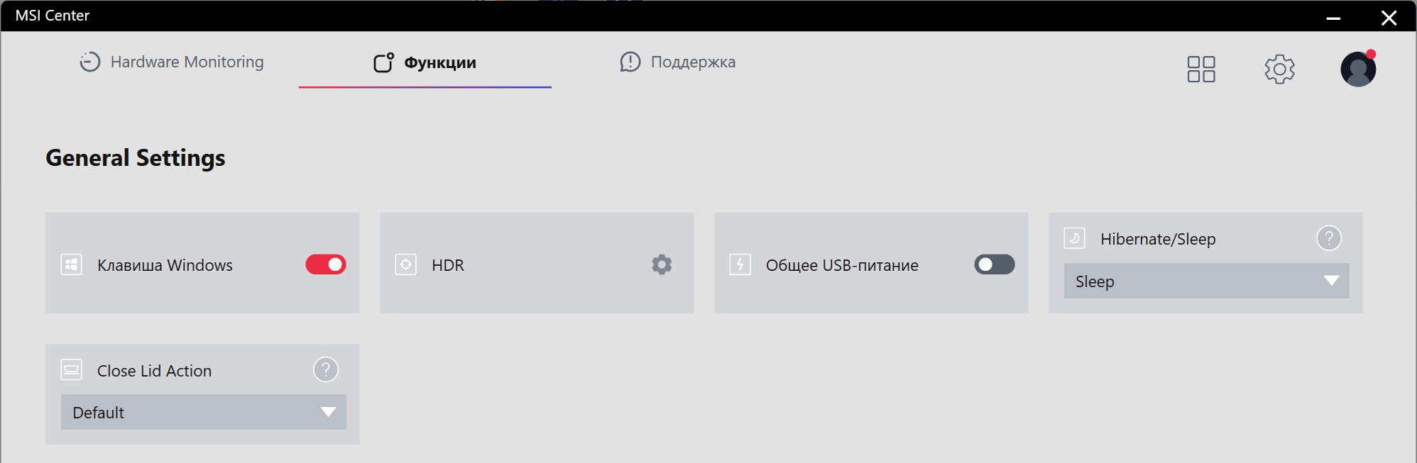Image resolution: width=1417 pixels, height=463 pixels.
Task: Click the user profile avatar
Action: tap(1357, 69)
